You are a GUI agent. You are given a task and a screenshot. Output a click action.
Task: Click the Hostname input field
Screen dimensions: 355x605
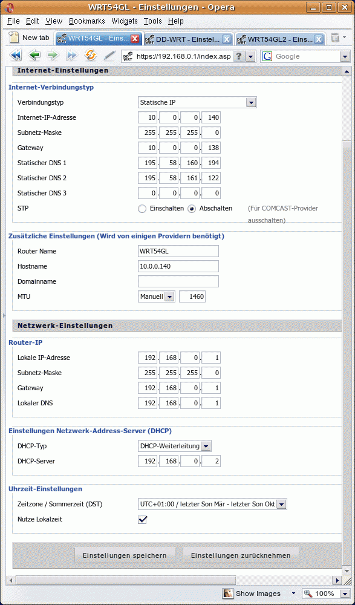[x=178, y=266]
